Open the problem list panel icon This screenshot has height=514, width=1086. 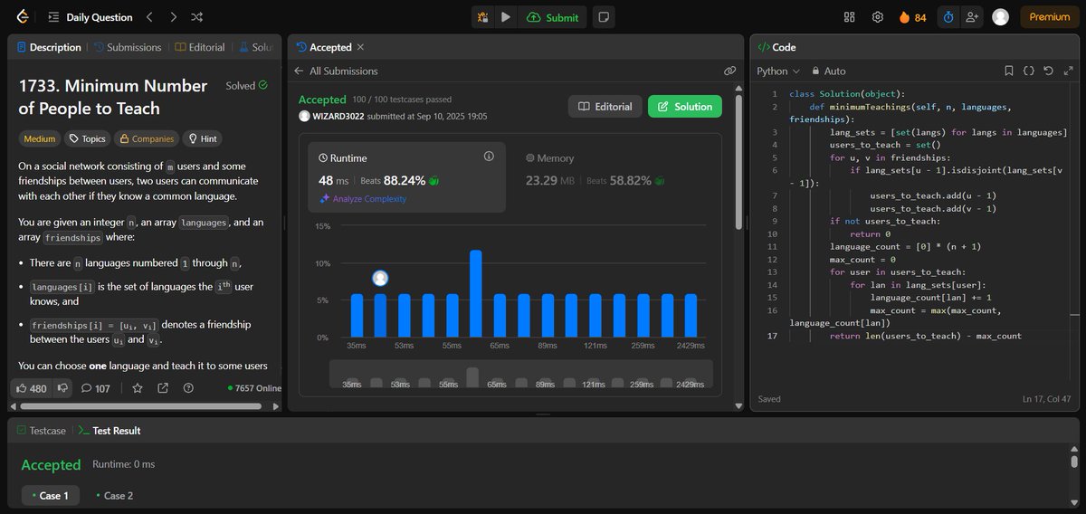pos(53,17)
